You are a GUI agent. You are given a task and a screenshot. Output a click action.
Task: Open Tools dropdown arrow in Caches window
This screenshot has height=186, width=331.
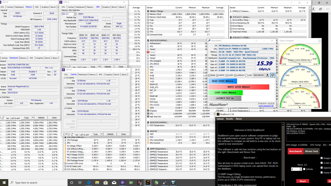[x=102, y=134]
